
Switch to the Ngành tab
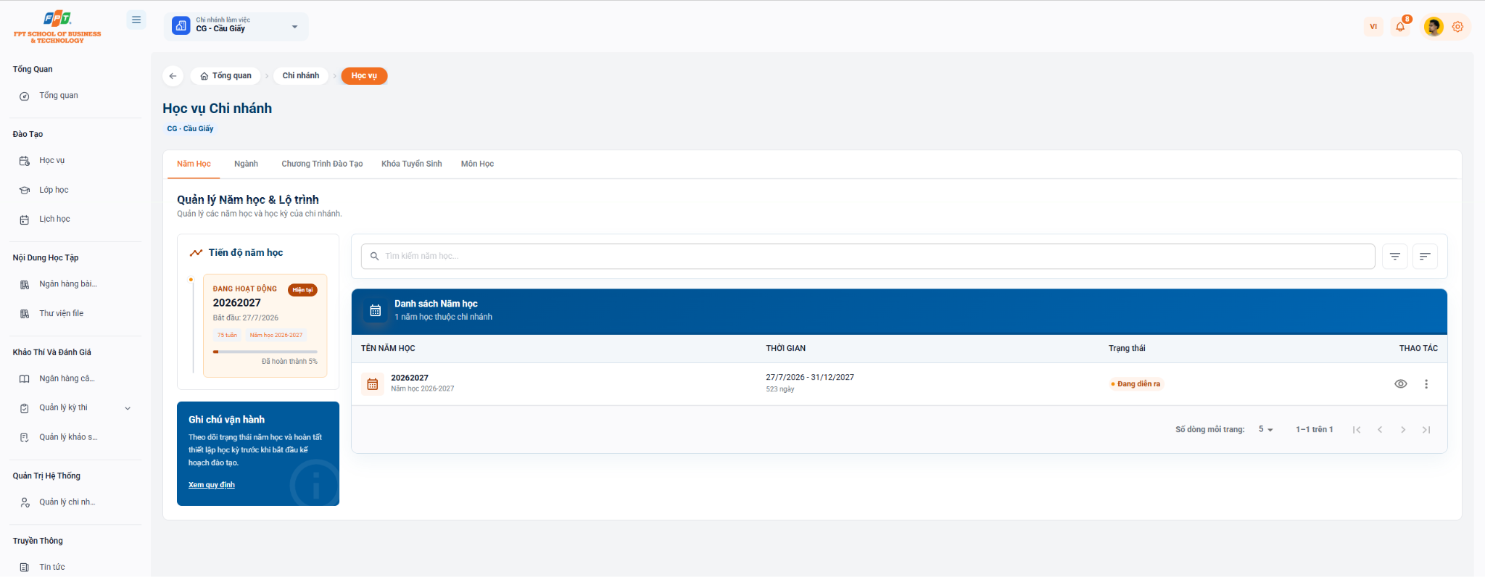click(246, 164)
